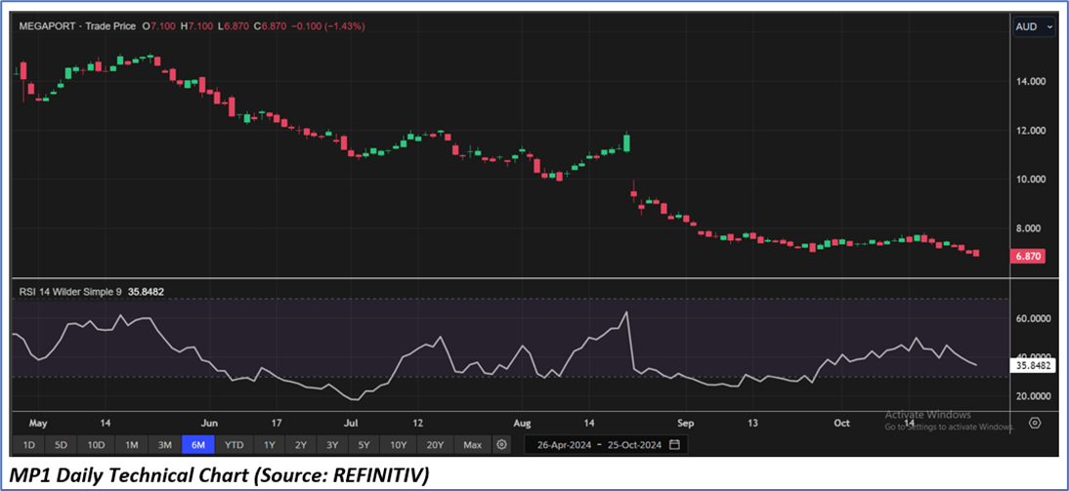This screenshot has height=491, width=1069.
Task: Set range to 2Y
Action: pyautogui.click(x=301, y=444)
